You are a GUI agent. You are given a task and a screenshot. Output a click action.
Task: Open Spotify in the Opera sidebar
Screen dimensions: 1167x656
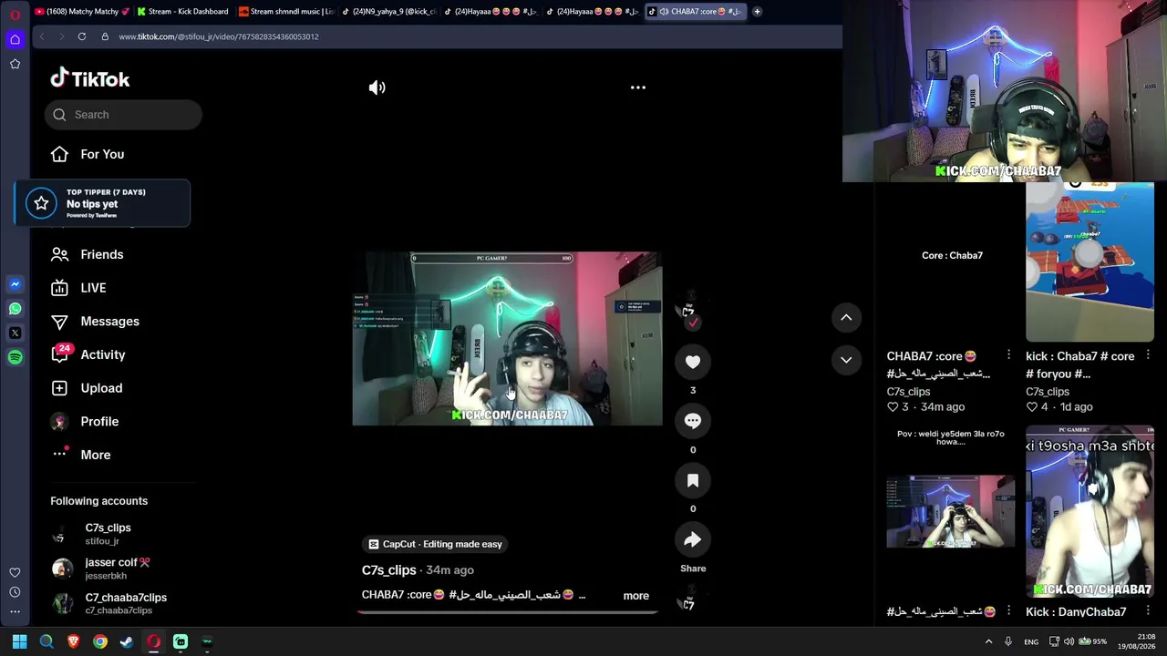point(15,357)
